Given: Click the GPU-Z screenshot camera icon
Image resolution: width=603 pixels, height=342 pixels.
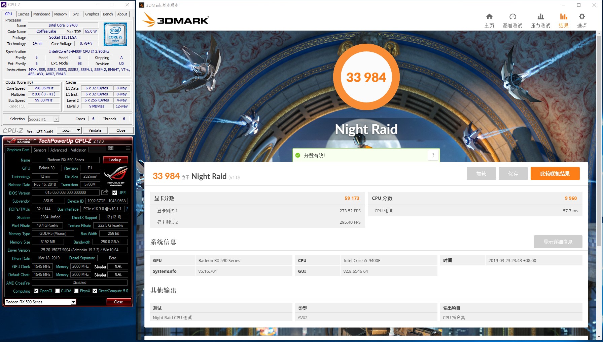Looking at the screenshot, I should [x=110, y=148].
